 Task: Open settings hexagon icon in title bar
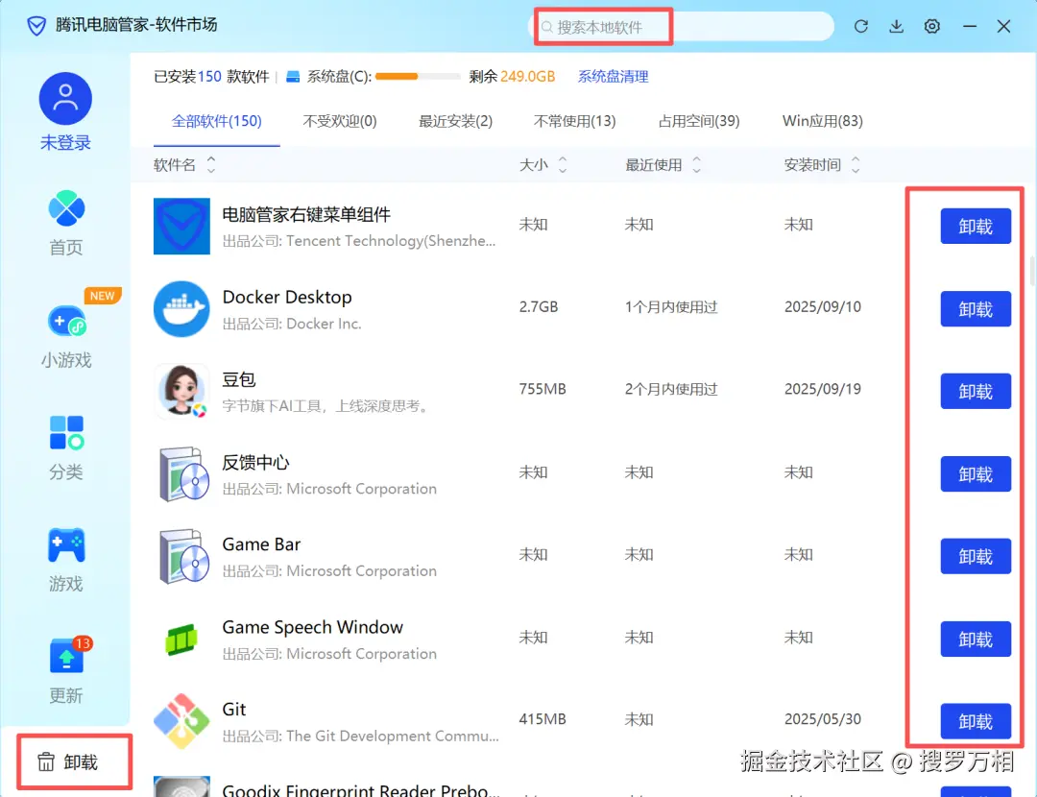tap(931, 26)
